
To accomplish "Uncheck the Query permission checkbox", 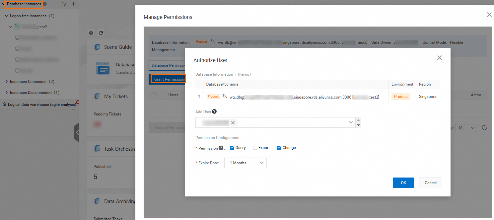I will (232, 148).
